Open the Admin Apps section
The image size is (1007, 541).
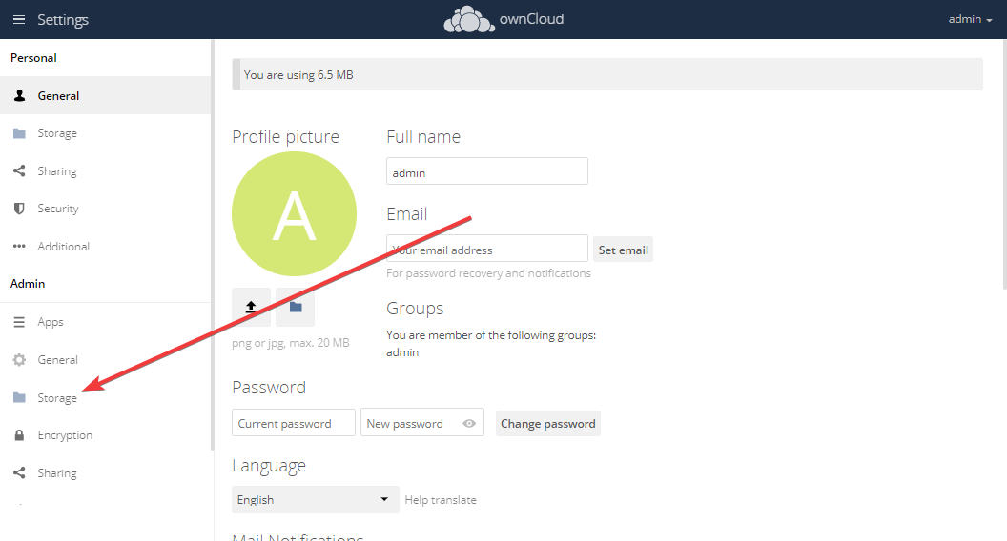click(x=51, y=322)
